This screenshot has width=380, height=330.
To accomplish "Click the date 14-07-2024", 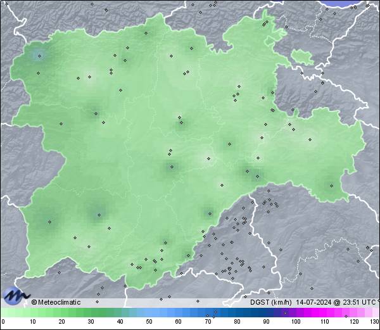I will pos(314,302).
